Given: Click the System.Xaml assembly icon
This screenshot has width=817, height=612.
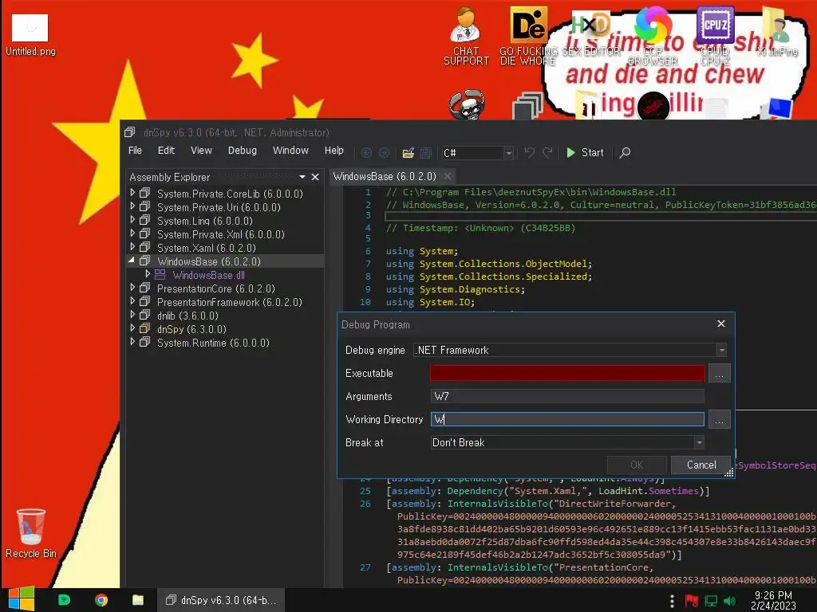Looking at the screenshot, I should (x=145, y=247).
